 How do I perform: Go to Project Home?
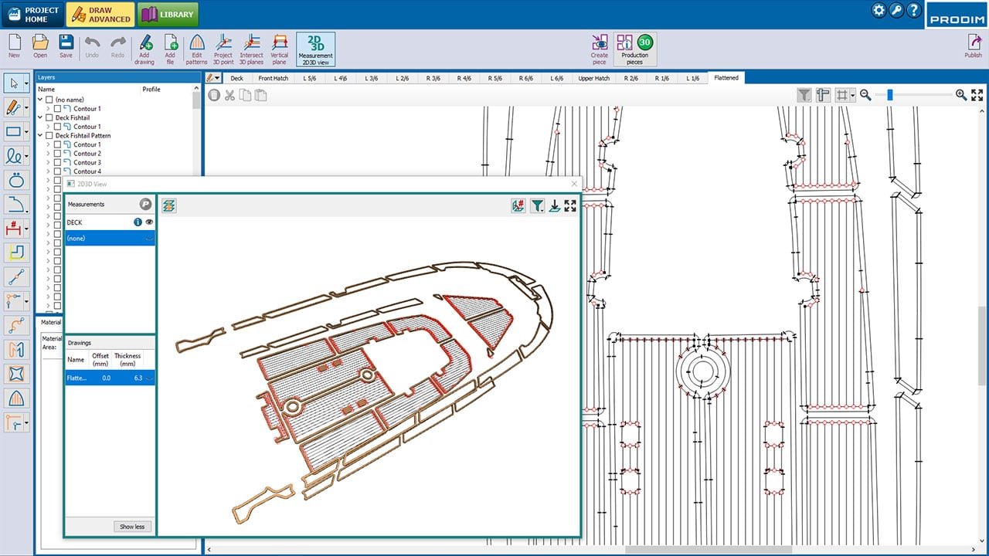click(32, 14)
